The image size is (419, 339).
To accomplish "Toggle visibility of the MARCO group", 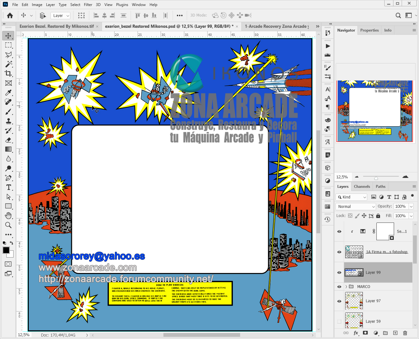I will point(339,287).
